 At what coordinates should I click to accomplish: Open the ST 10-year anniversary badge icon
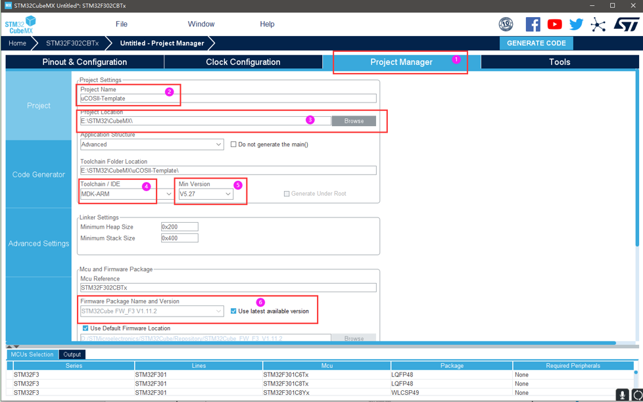point(506,24)
